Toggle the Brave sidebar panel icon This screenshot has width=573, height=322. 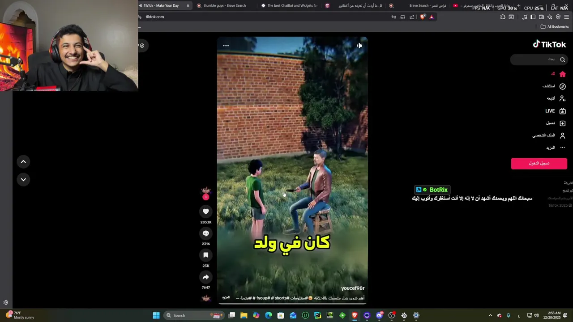point(533,17)
